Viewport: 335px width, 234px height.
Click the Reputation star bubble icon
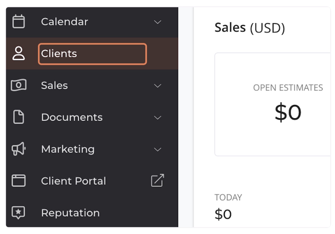click(x=18, y=213)
